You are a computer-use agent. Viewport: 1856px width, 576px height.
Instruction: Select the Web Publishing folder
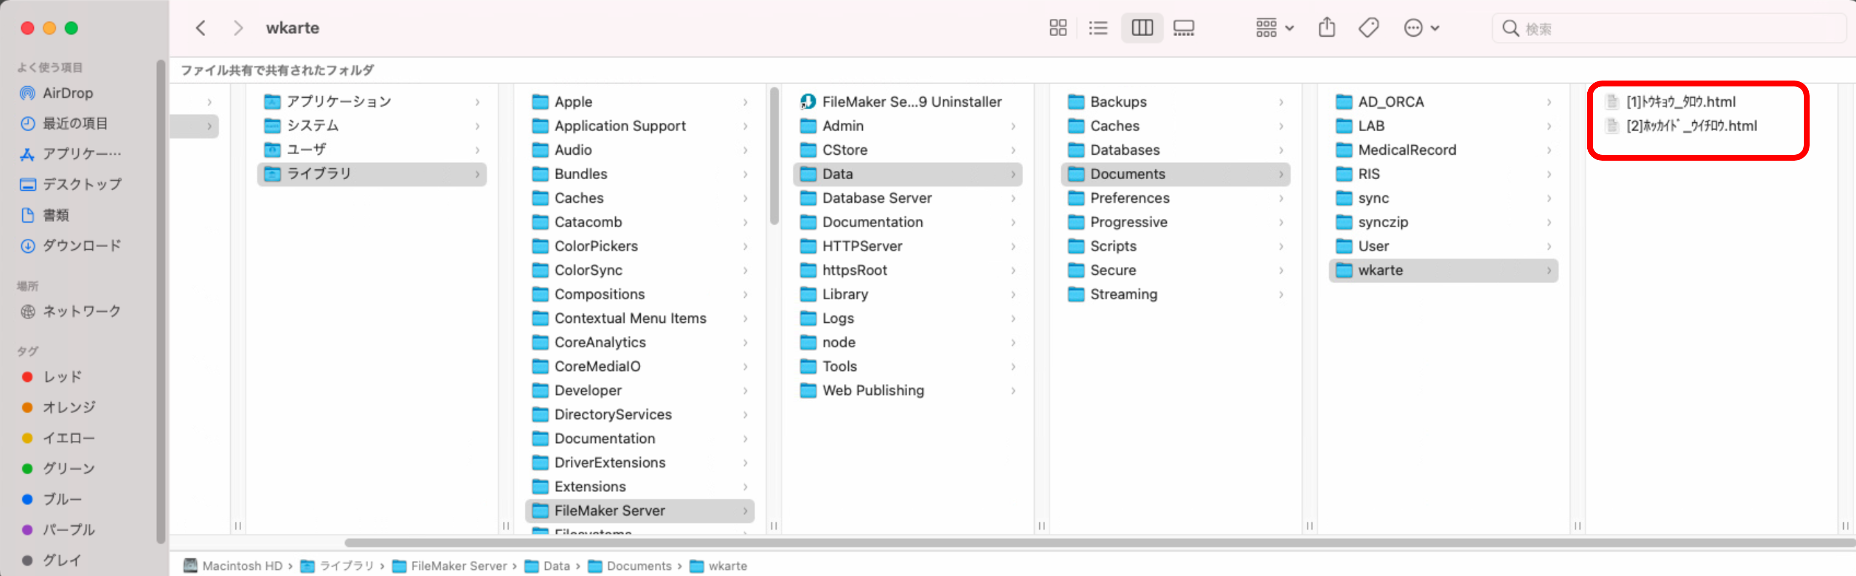[x=908, y=390]
